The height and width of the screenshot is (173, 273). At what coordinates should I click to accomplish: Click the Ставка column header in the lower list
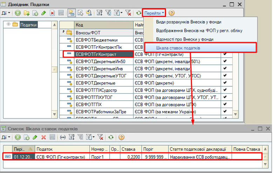click(131, 149)
